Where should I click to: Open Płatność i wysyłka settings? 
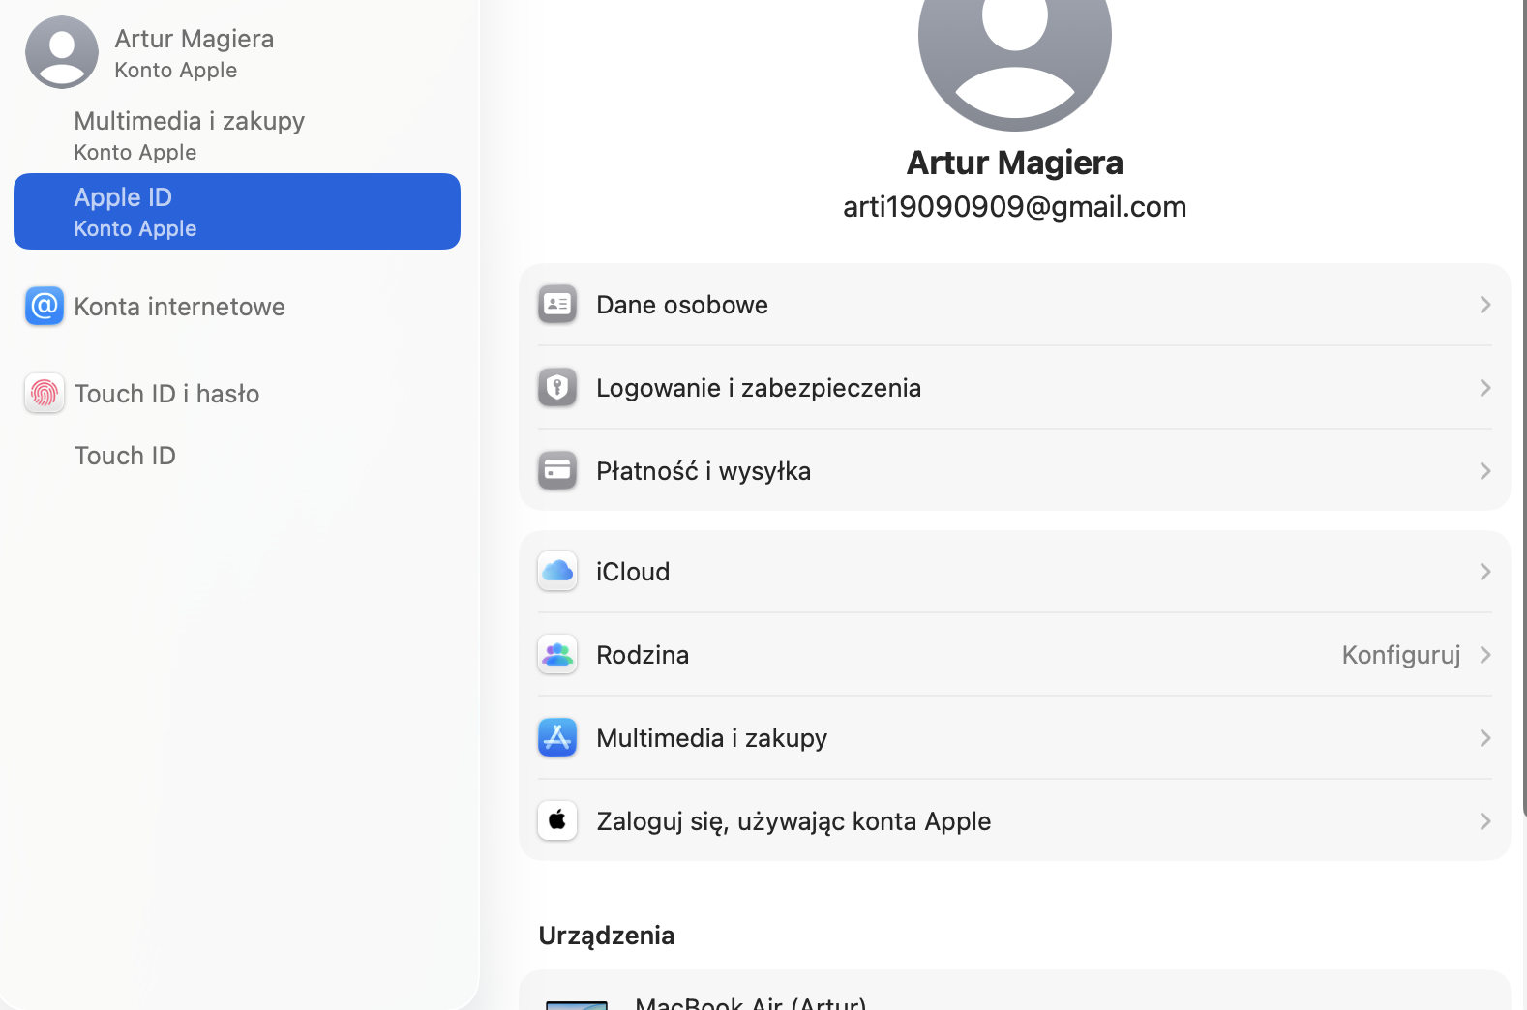[1014, 471]
